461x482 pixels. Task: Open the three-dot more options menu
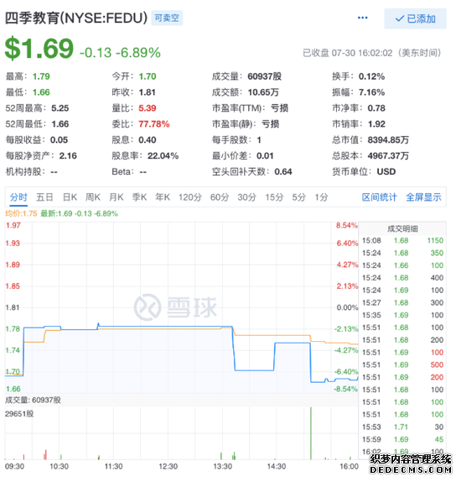pyautogui.click(x=362, y=18)
